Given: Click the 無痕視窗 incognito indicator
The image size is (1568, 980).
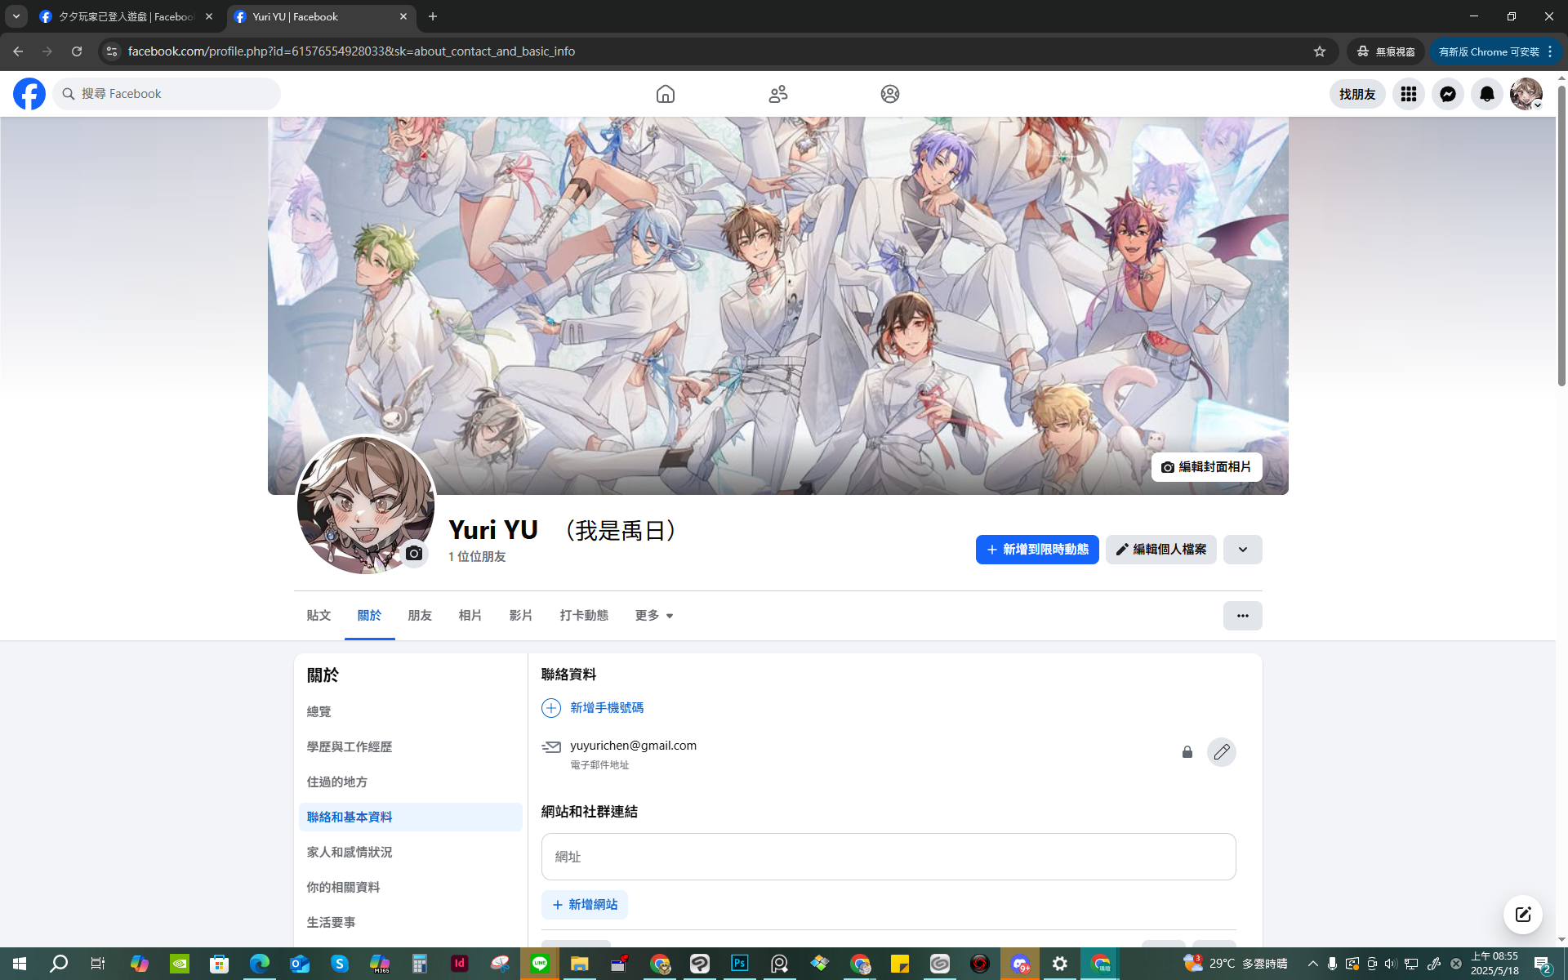Looking at the screenshot, I should (1386, 51).
